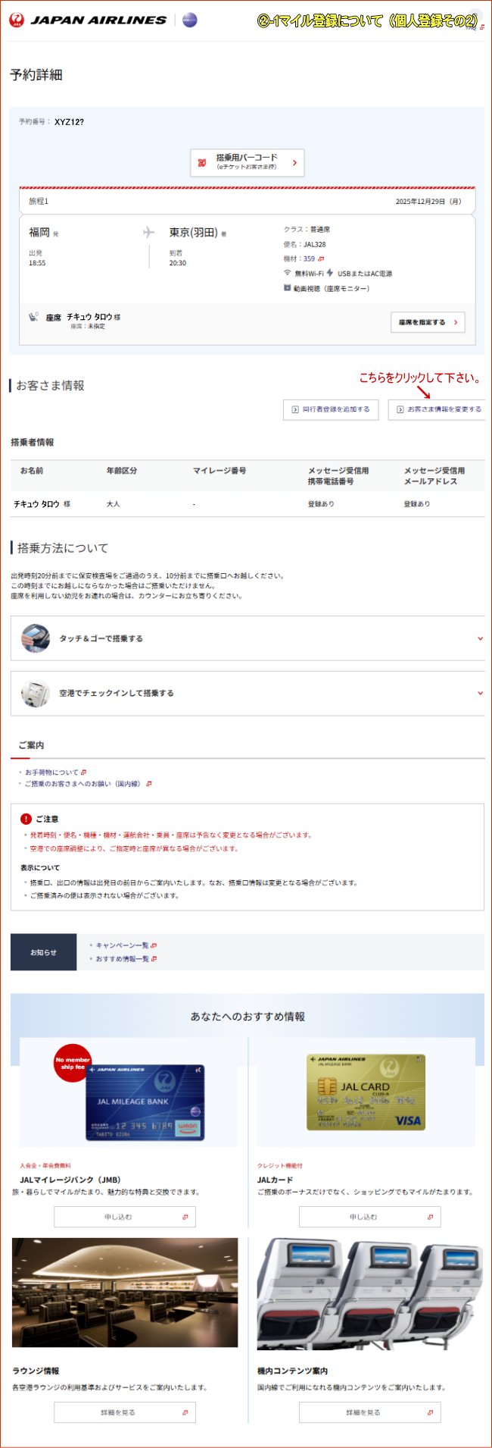Viewport: 492px width, 1448px height.
Task: Click the 座席を指定する seat selection button
Action: 428,322
